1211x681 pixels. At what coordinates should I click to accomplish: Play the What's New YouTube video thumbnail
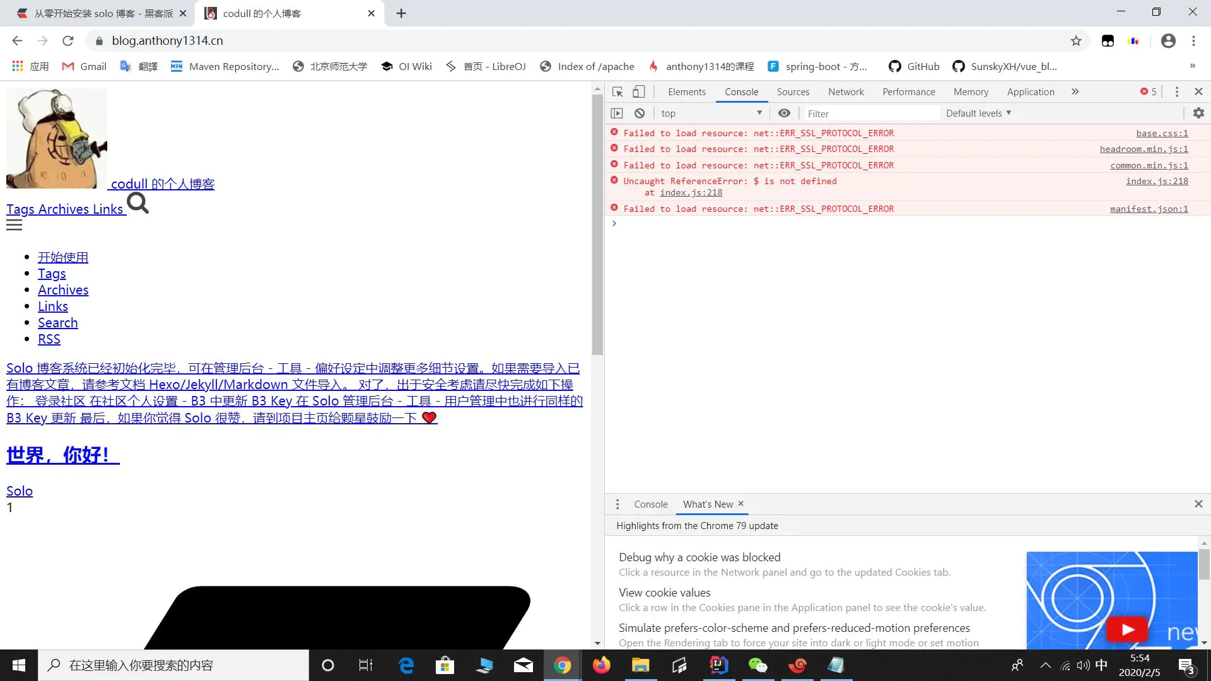(x=1127, y=629)
